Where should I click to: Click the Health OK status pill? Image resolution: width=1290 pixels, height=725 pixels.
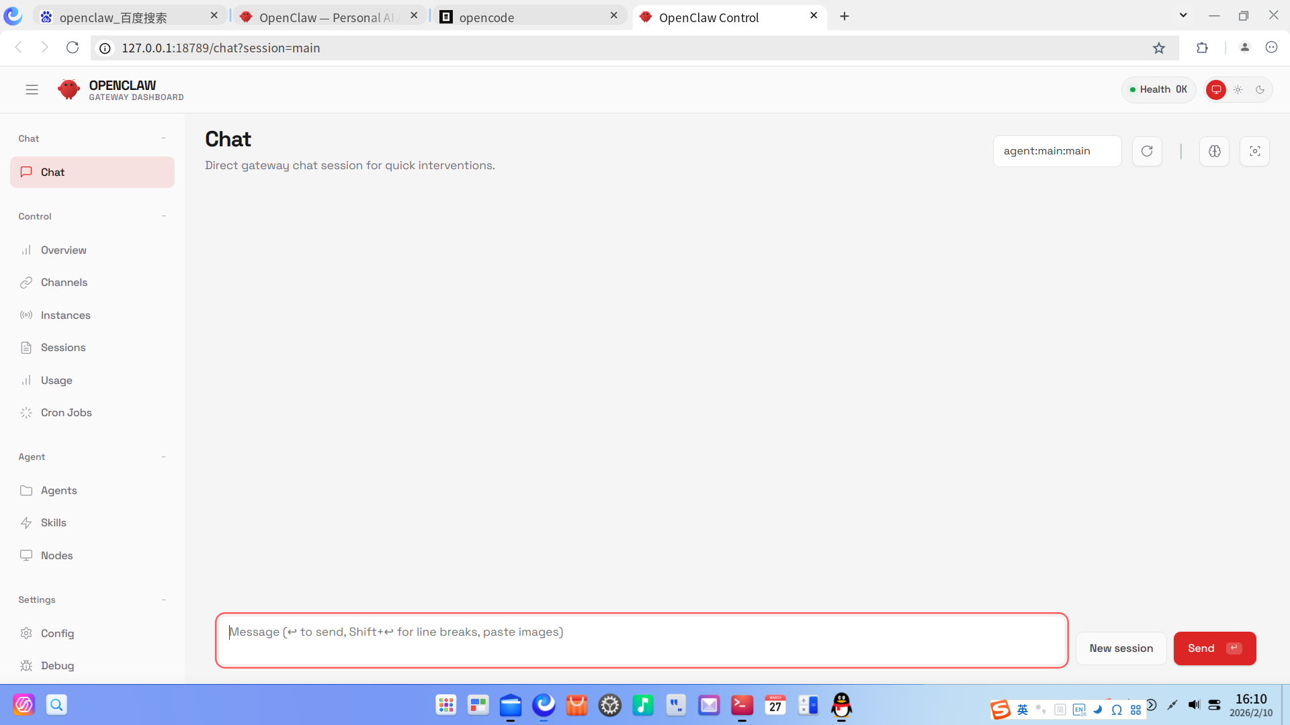(x=1158, y=89)
